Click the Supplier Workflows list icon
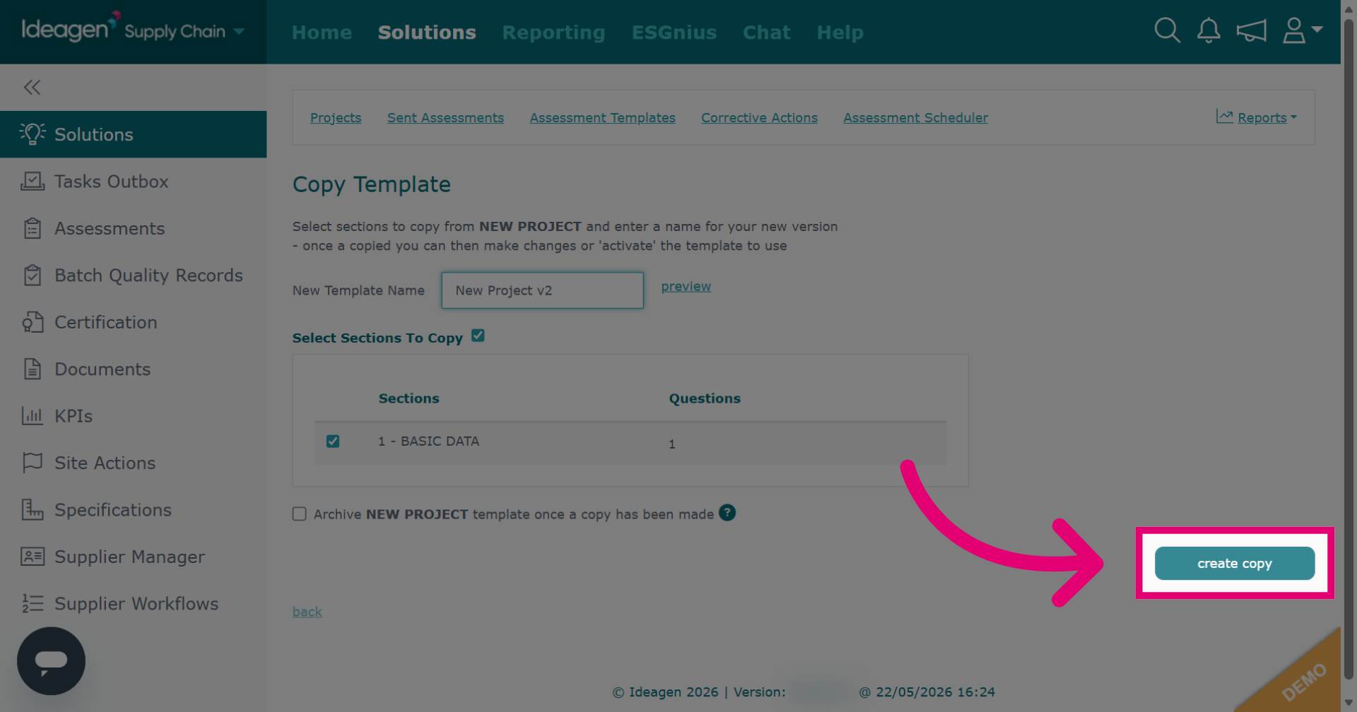Screen dimensions: 1357x712 [x=33, y=603]
